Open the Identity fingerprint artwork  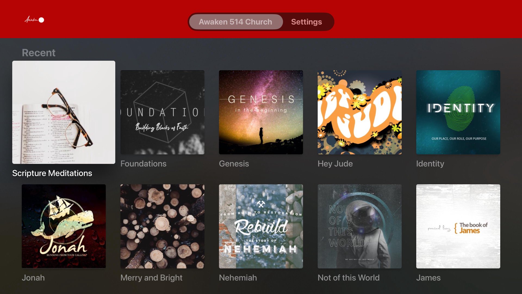pos(458,112)
